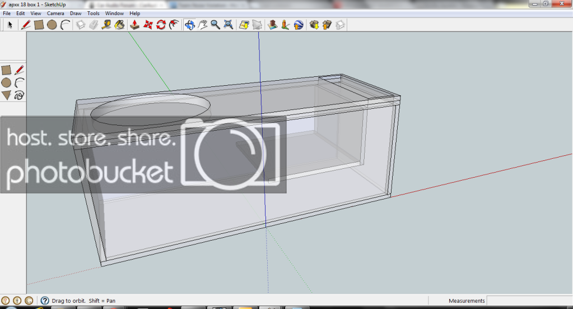Open the Instructor help question-mark icon
The height and width of the screenshot is (309, 573).
tap(45, 301)
